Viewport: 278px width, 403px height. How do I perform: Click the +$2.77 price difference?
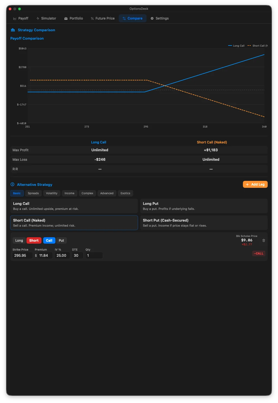coord(247,244)
